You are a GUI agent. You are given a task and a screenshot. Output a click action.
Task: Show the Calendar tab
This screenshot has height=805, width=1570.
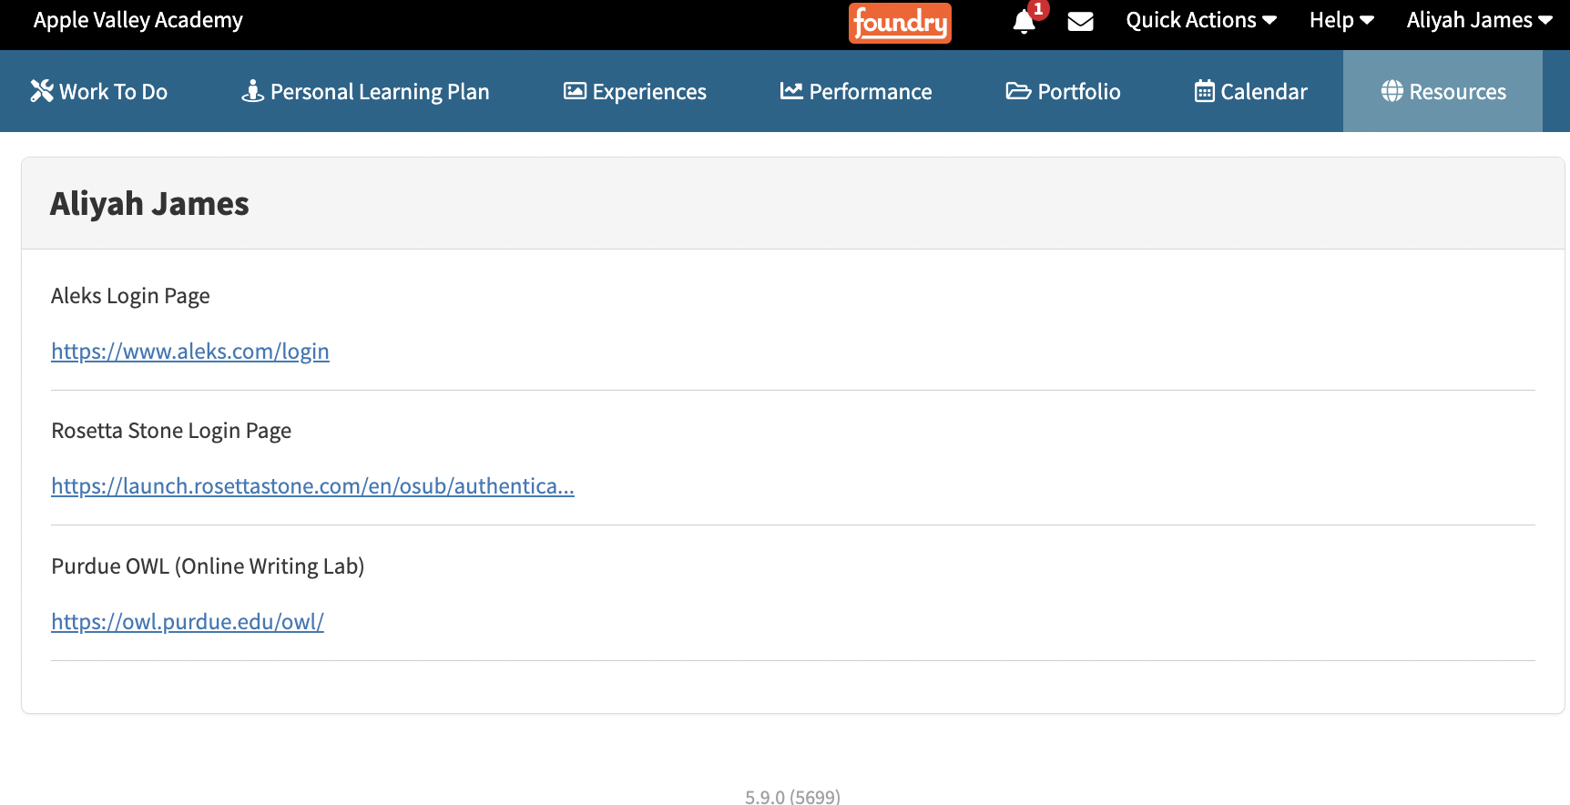(1250, 91)
